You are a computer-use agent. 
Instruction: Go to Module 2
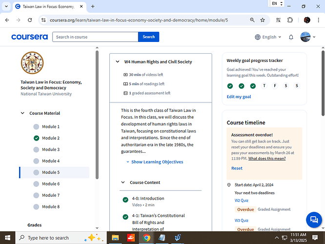coord(51,138)
